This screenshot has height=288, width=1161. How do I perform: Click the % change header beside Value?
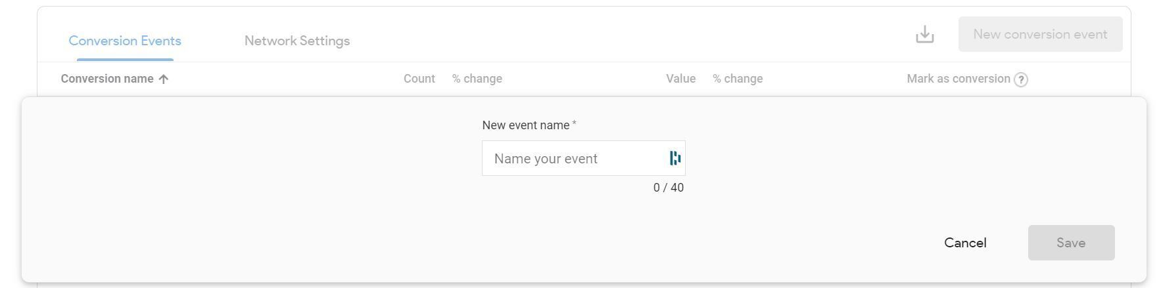738,79
